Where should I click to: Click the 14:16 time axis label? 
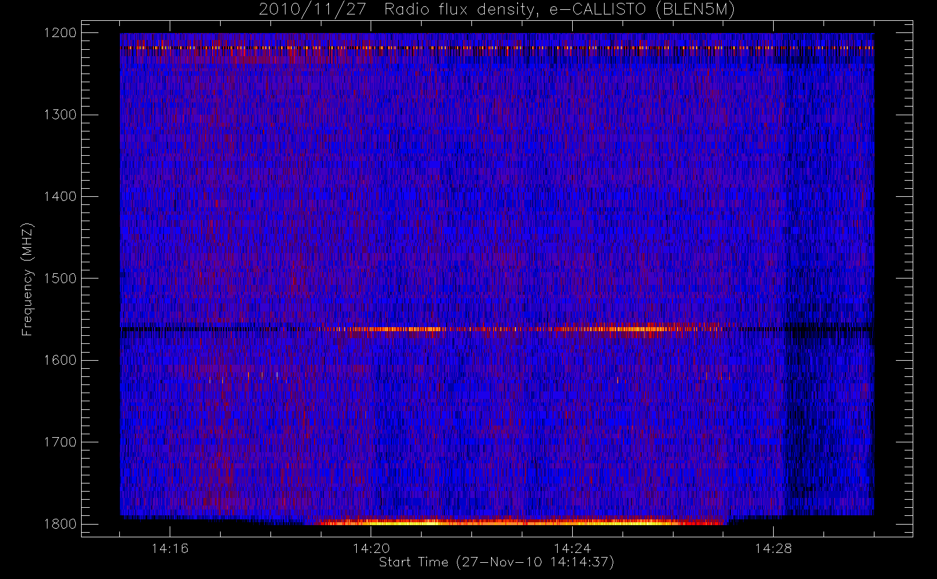coord(170,548)
